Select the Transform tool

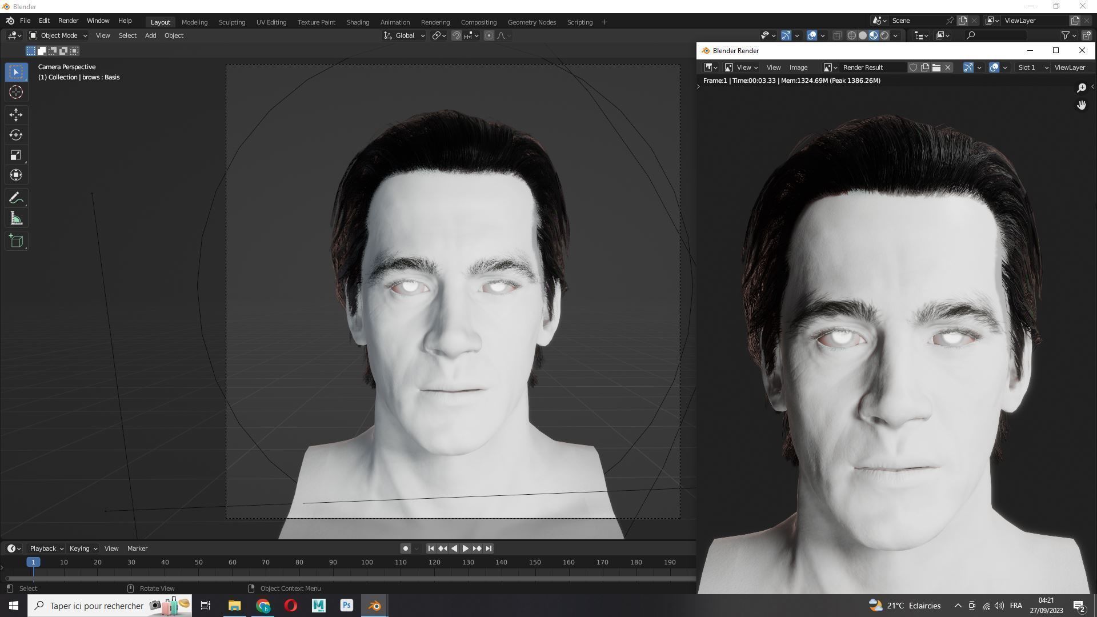(x=16, y=175)
